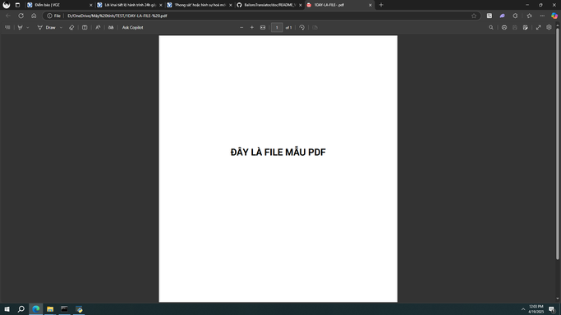Open the Windows Start menu
The image size is (561, 315).
[x=7, y=309]
